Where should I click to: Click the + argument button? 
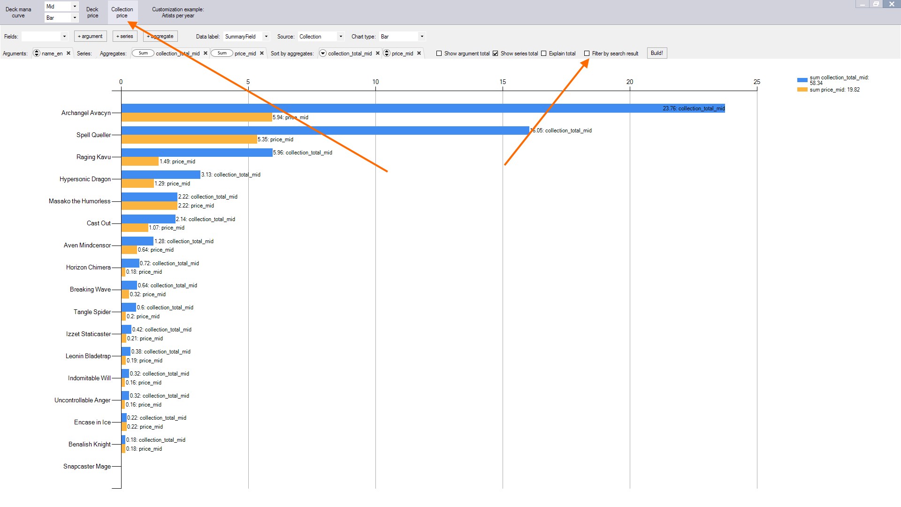[x=90, y=36]
